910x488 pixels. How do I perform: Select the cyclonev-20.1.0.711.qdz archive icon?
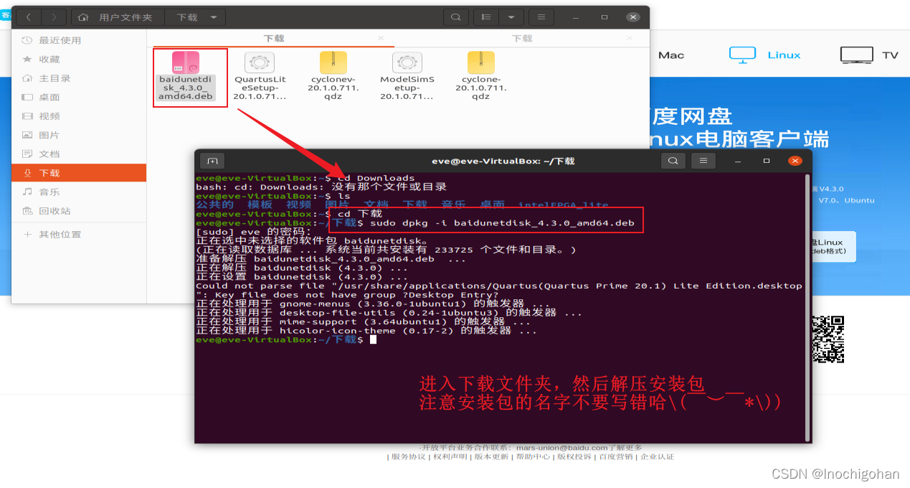(333, 62)
